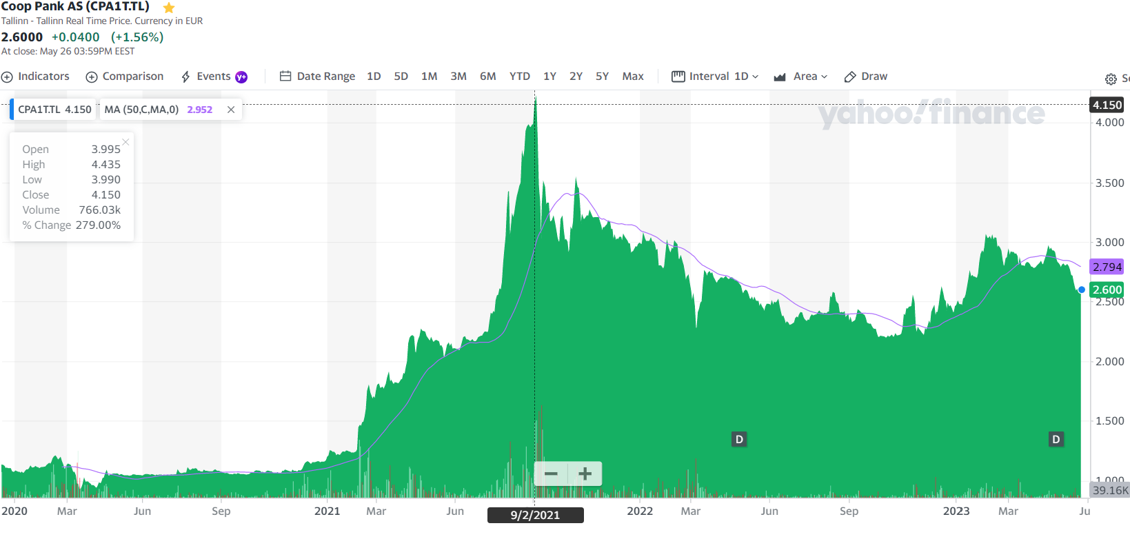This screenshot has width=1130, height=539.
Task: Click the 2023 dividend D marker
Action: point(1056,439)
